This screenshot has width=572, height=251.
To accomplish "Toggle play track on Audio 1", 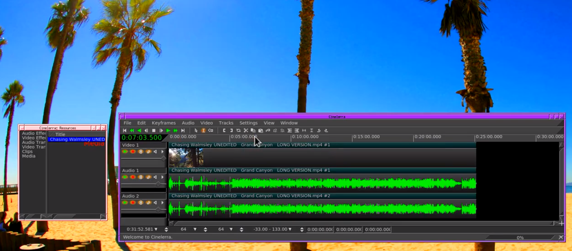I will (125, 177).
